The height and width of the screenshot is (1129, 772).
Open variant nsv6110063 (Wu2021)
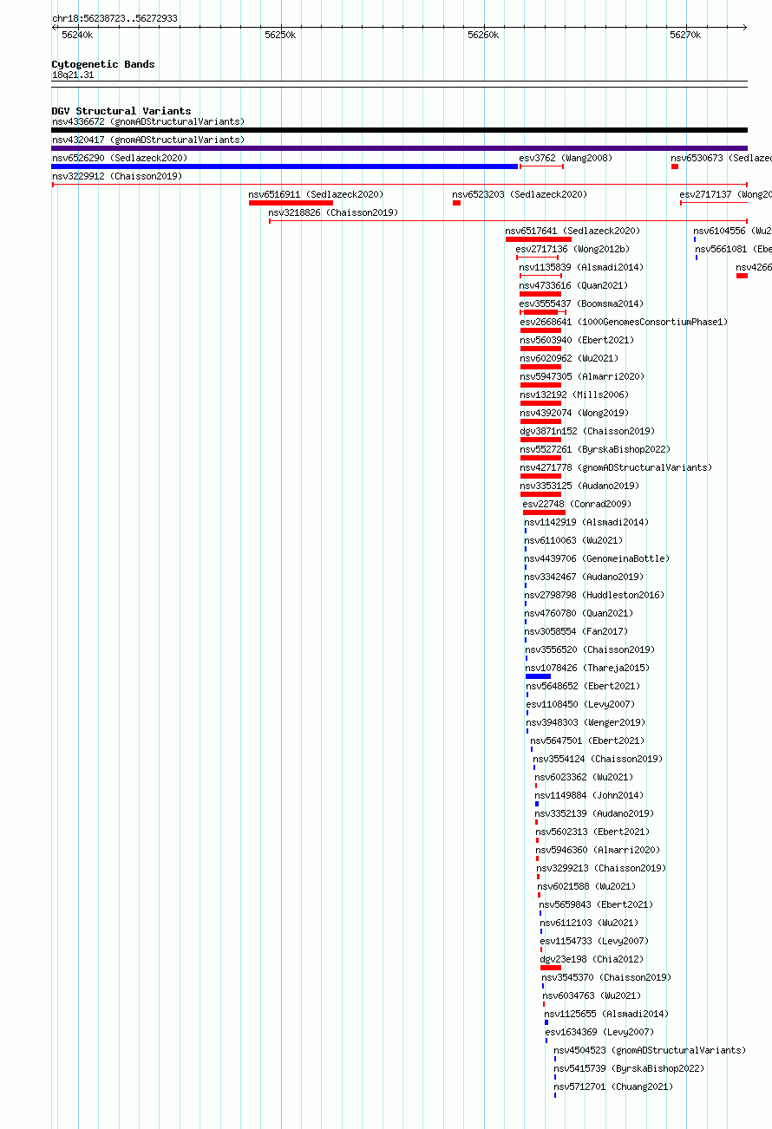tap(572, 540)
